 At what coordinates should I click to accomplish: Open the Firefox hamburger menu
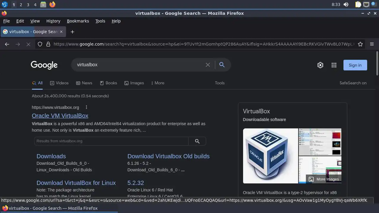click(372, 44)
